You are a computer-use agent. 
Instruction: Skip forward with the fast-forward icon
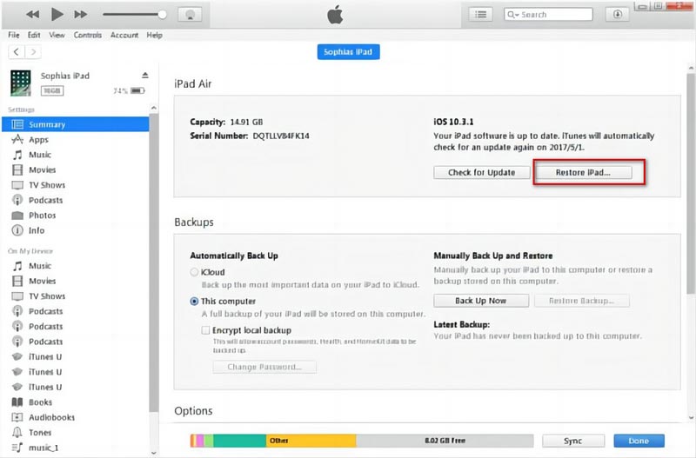[x=80, y=14]
